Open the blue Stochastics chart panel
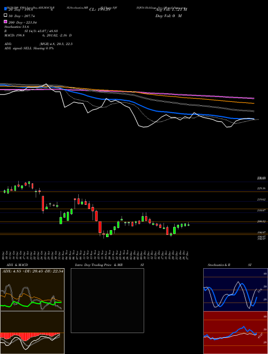Viewport: 268px width, 354px height. pos(235,290)
